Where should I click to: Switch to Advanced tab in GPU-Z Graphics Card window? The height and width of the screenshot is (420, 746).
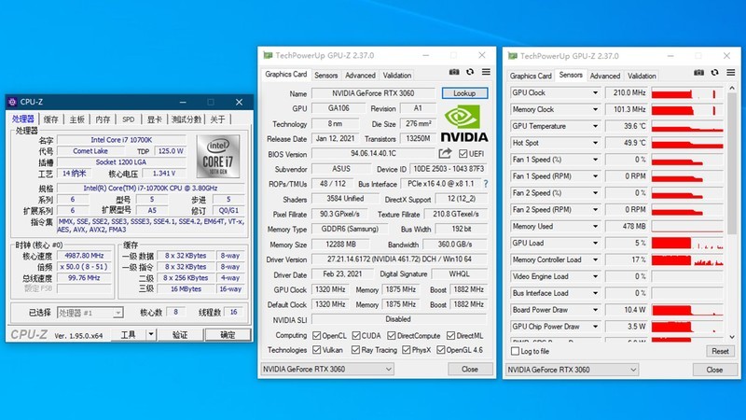[x=360, y=76]
